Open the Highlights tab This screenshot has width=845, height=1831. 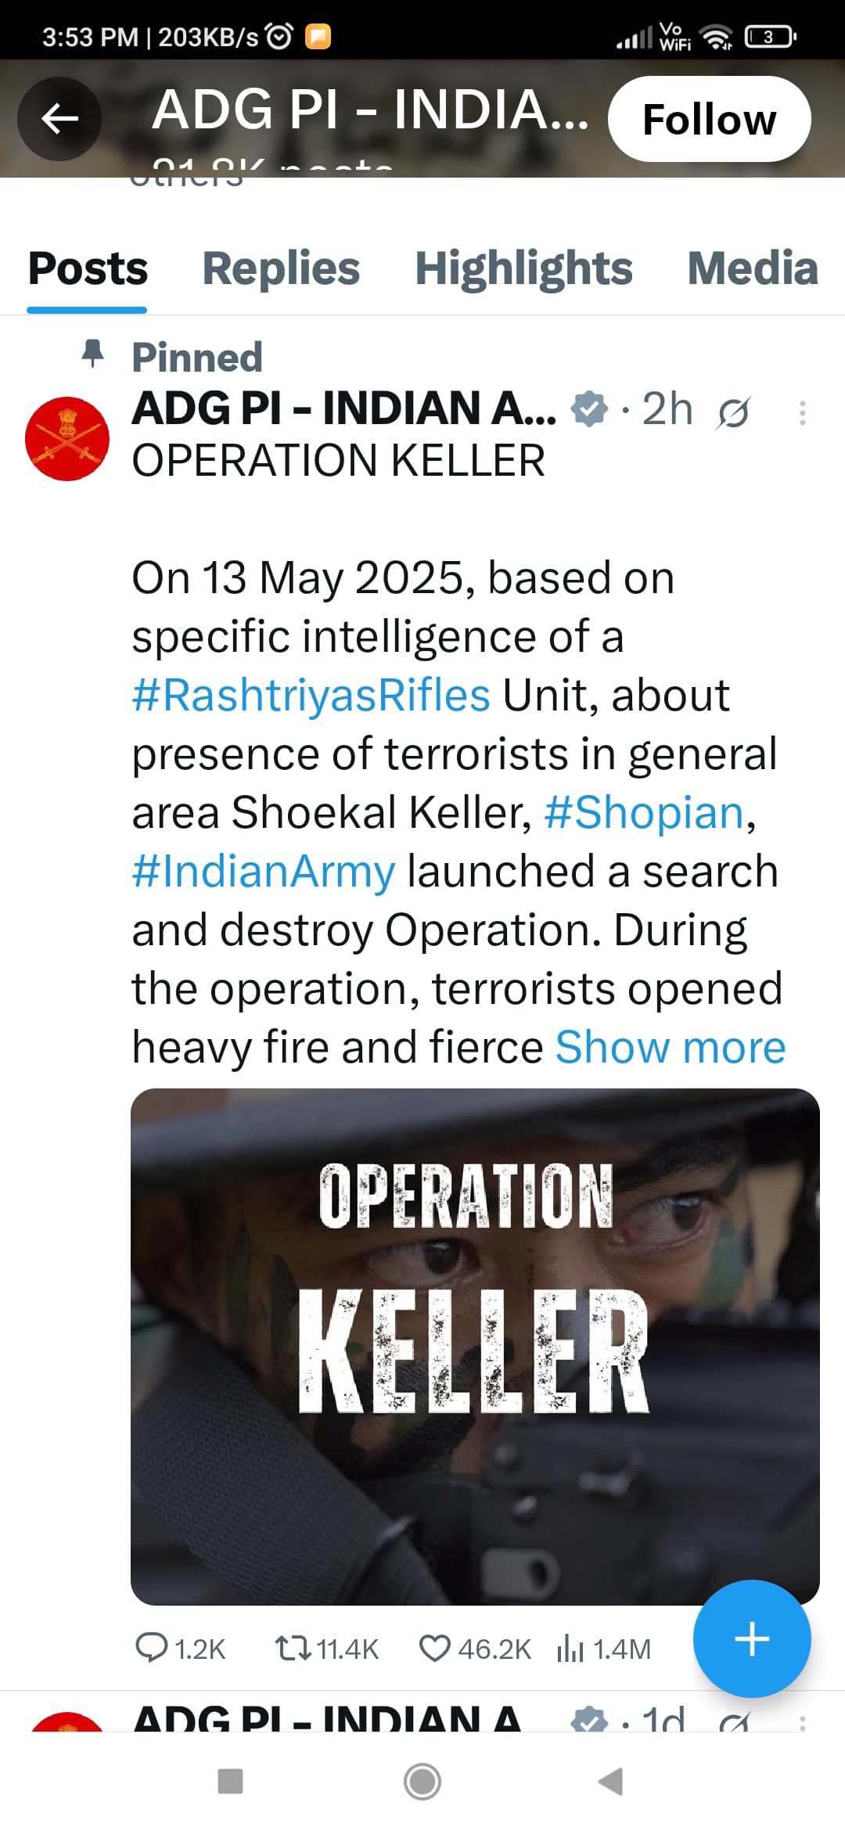point(523,268)
